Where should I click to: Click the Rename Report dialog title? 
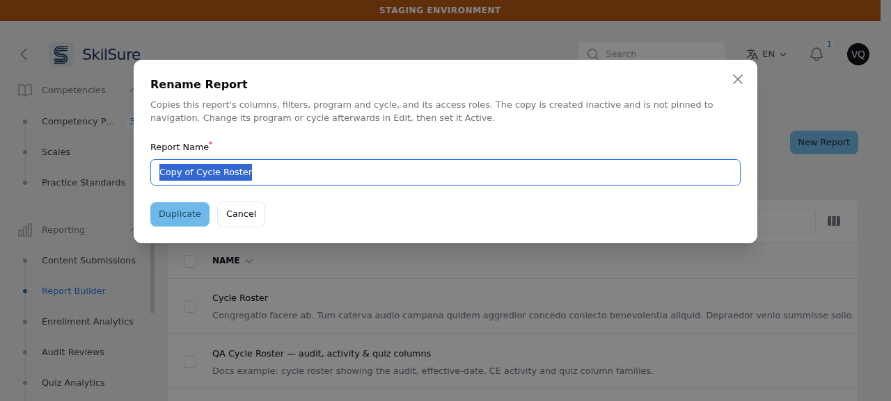199,85
